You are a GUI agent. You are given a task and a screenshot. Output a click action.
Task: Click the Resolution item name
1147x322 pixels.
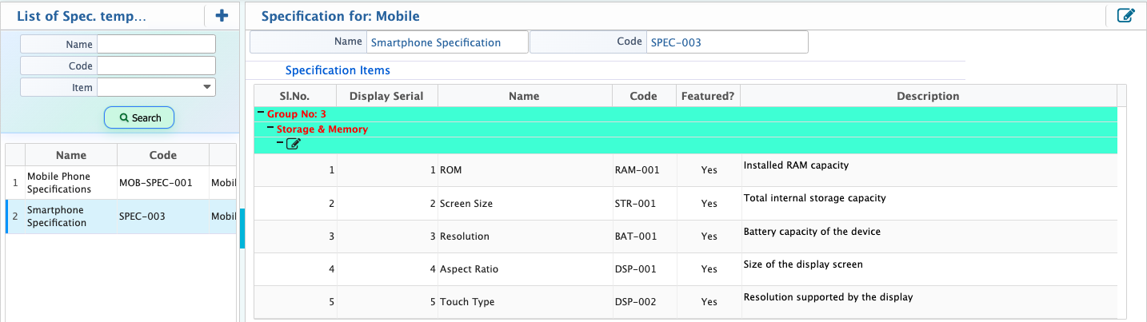tap(465, 237)
